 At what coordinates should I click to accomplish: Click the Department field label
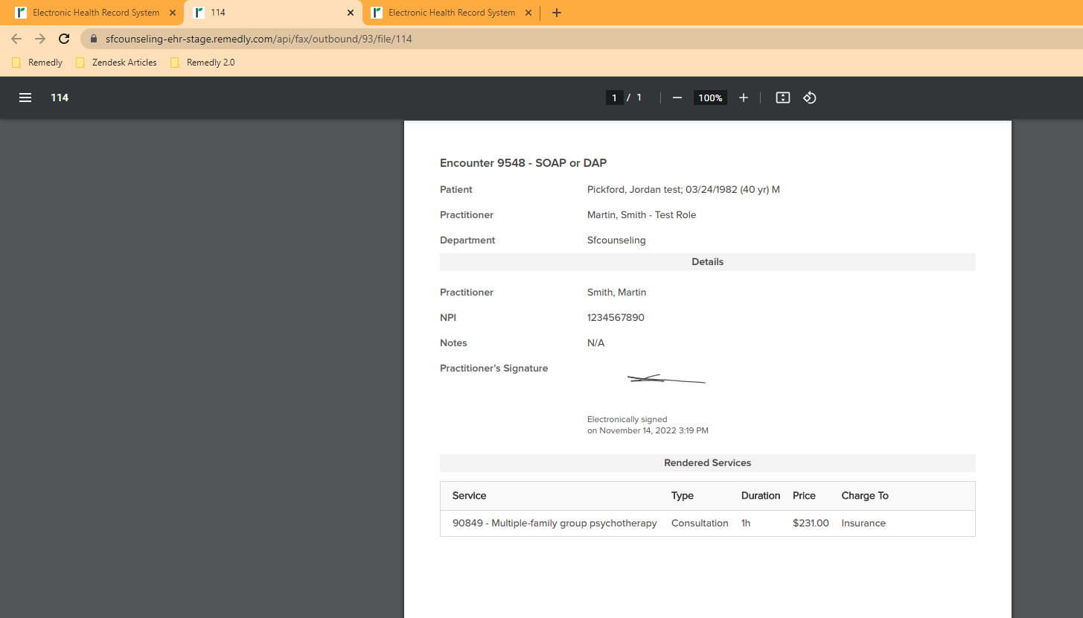(467, 240)
